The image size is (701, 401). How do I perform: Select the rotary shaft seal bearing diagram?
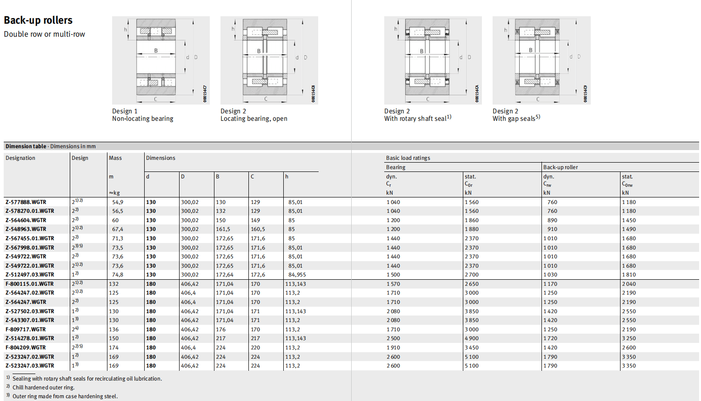click(433, 60)
